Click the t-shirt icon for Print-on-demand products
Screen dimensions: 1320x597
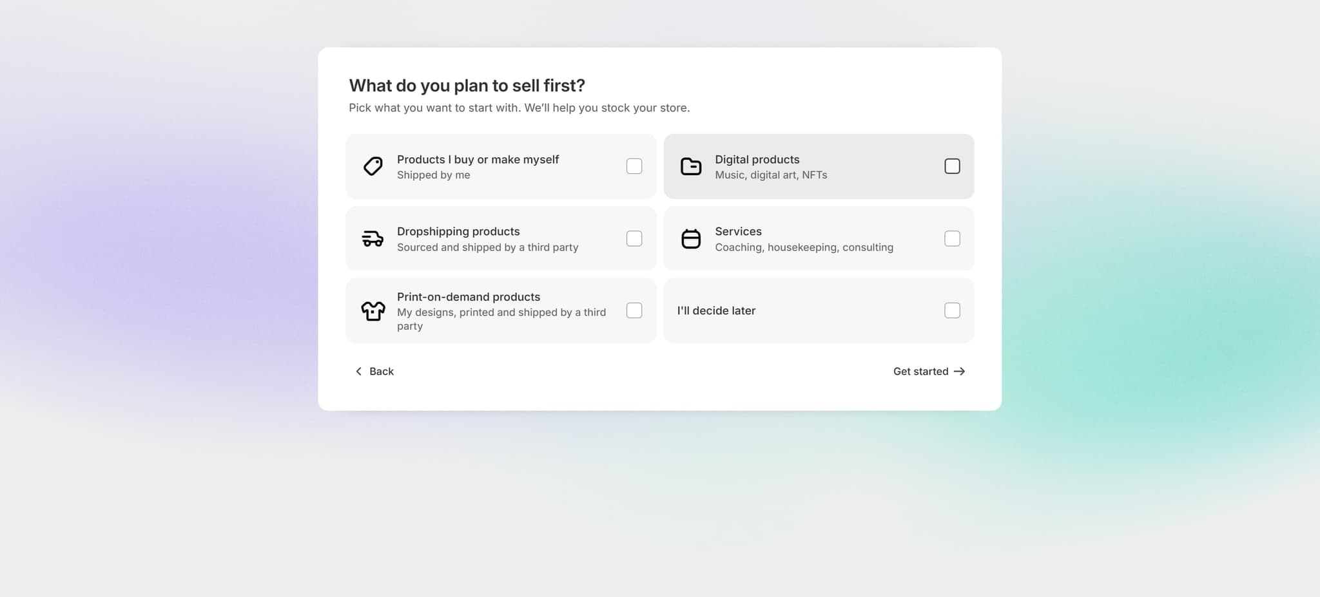click(x=373, y=310)
